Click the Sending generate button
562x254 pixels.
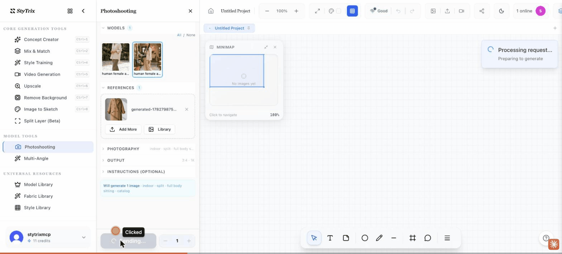point(128,241)
